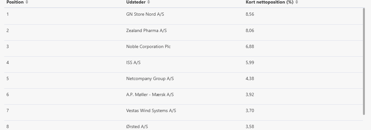Click the Kort nettoposition (%) header

click(270, 2)
